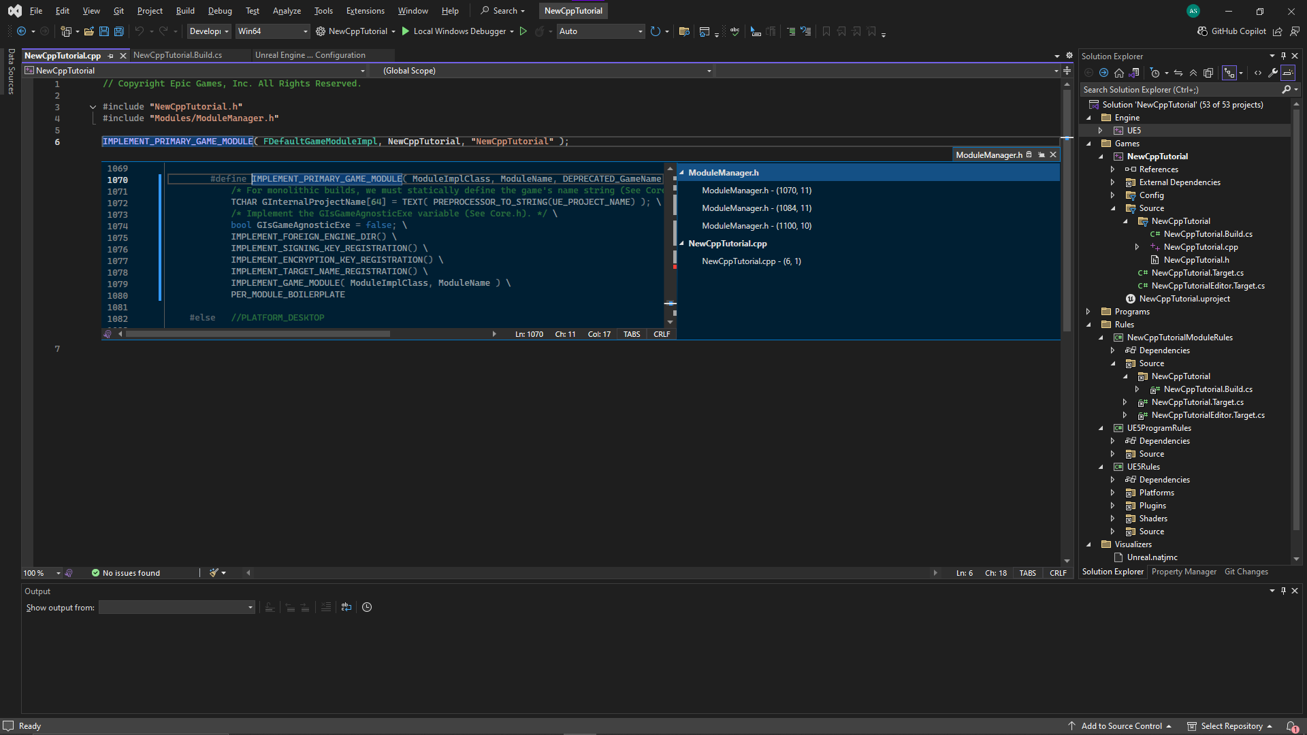Open the code cleanup broom icon
This screenshot has width=1307, height=735.
click(214, 573)
